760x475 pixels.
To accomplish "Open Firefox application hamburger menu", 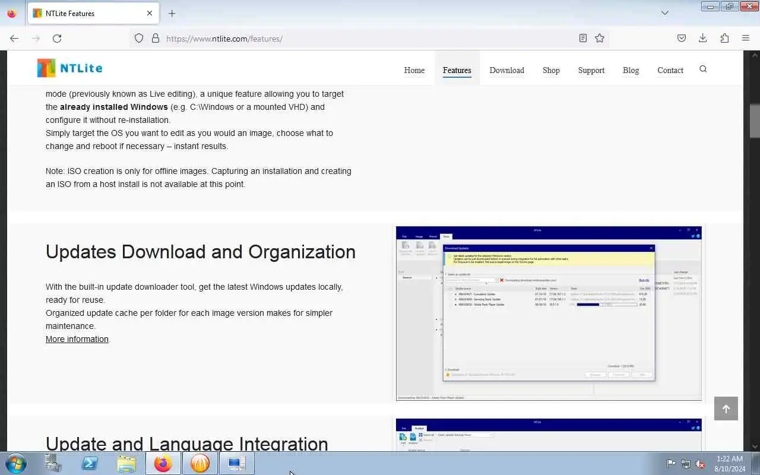I will coord(746,38).
